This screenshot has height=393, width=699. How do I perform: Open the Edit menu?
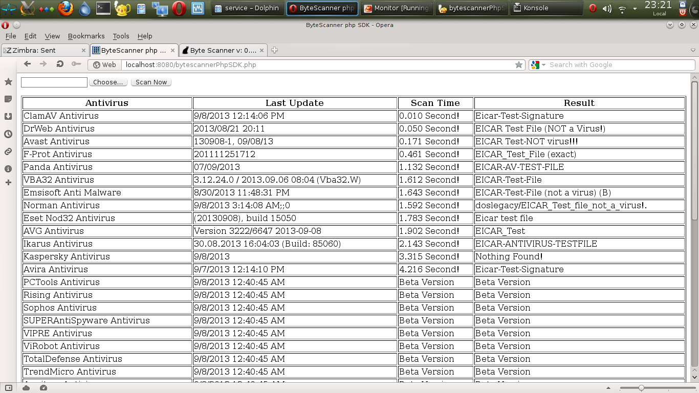click(31, 36)
